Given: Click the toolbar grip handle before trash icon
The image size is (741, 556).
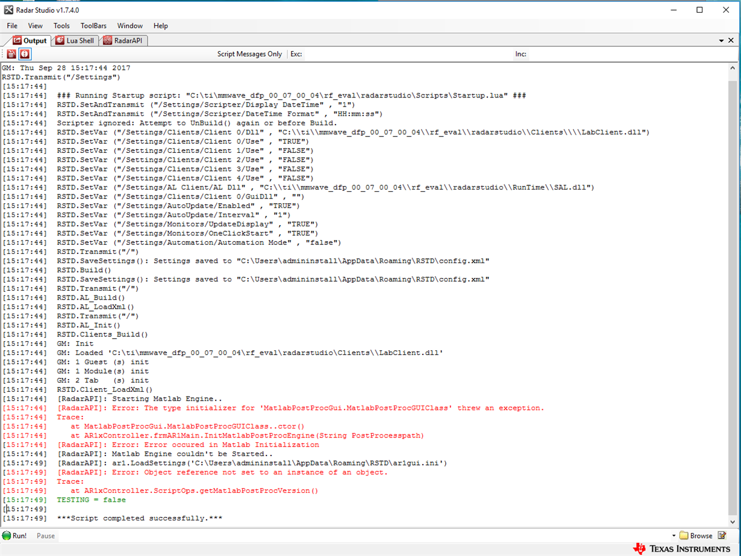Looking at the screenshot, I should tap(3, 54).
